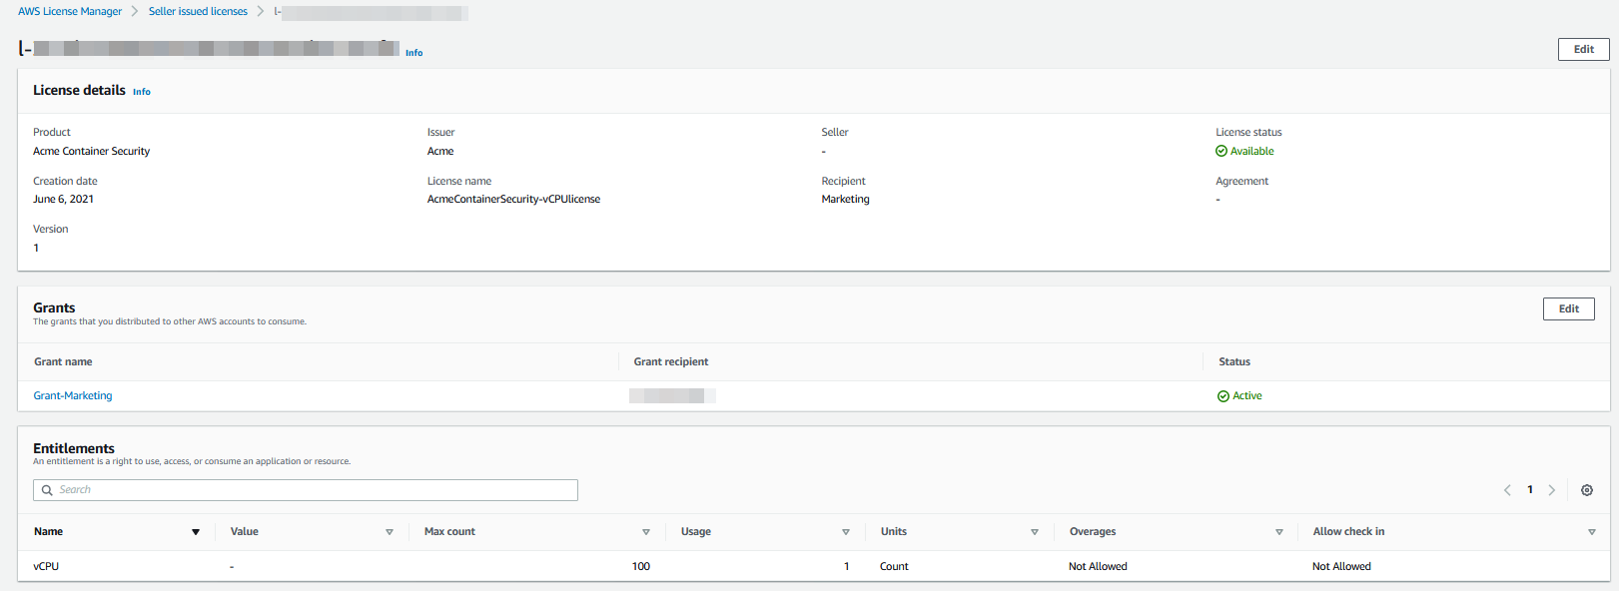
Task: Click the Max count value 100
Action: pyautogui.click(x=641, y=567)
